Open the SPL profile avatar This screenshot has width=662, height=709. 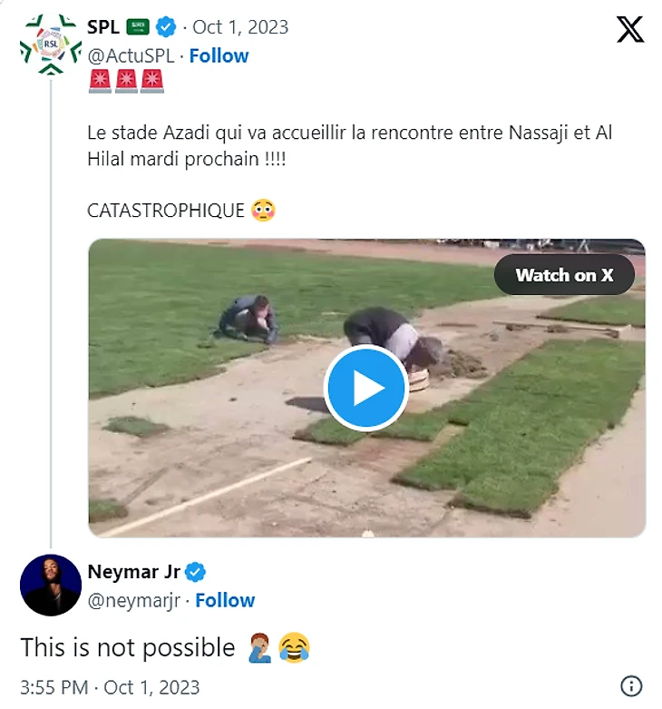tap(51, 44)
